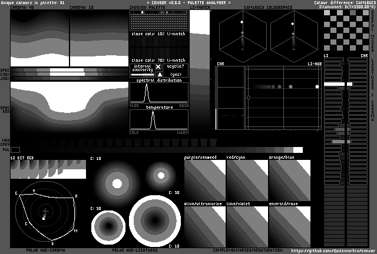
Task: Pick the white highlighted cell in the indexed palette
Action: [143, 12]
